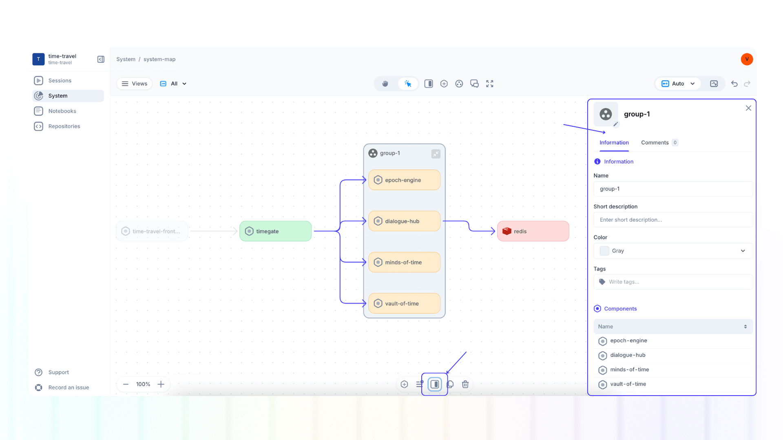
Task: Add a new node using hexagon plus icon
Action: pos(444,84)
